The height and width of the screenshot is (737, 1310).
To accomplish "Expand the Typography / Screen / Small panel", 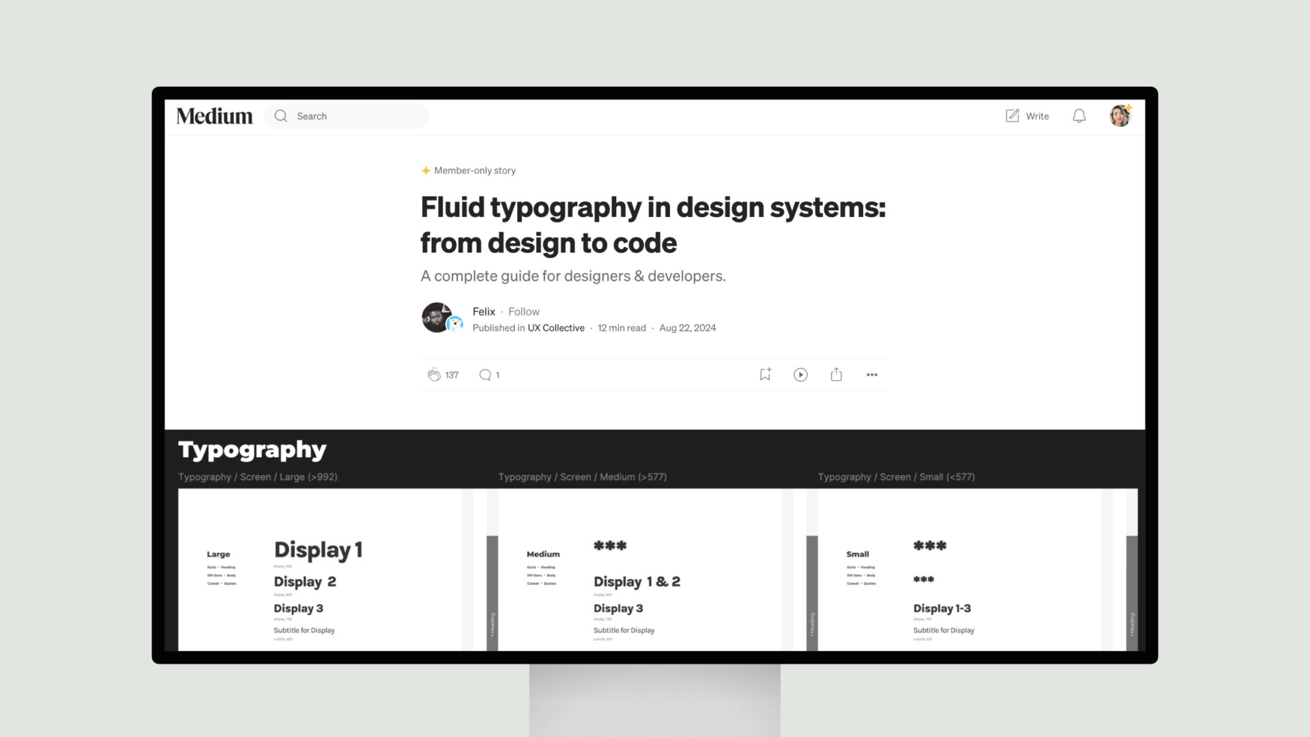I will click(x=896, y=476).
